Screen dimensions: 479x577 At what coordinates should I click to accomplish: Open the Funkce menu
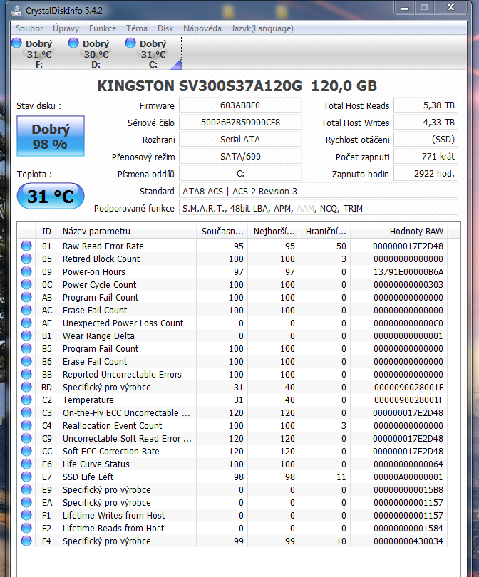tap(103, 28)
